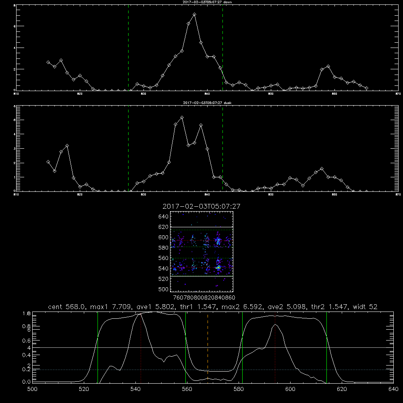Click the green vertical line near 614
This screenshot has height=403, width=403.
(327, 347)
